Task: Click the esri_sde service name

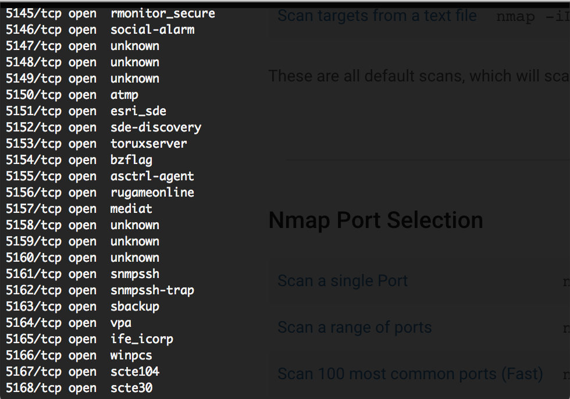Action: 138,111
